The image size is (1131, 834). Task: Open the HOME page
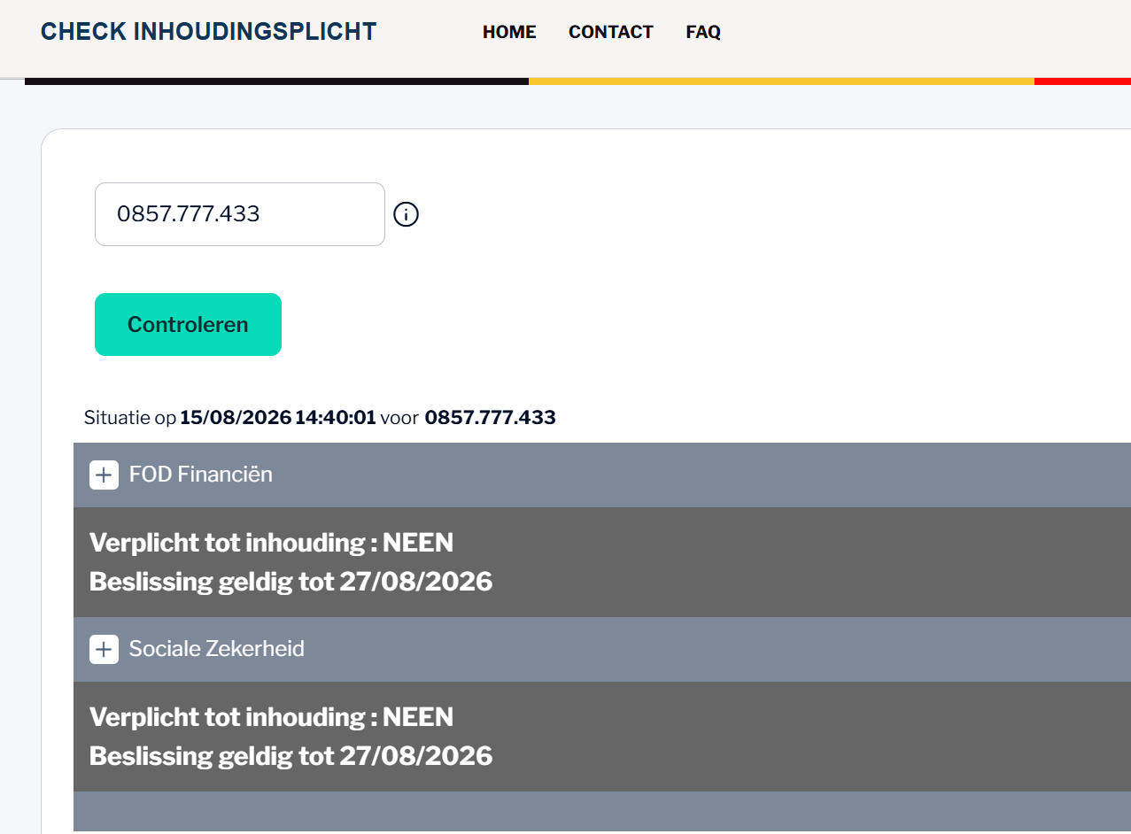coord(509,32)
